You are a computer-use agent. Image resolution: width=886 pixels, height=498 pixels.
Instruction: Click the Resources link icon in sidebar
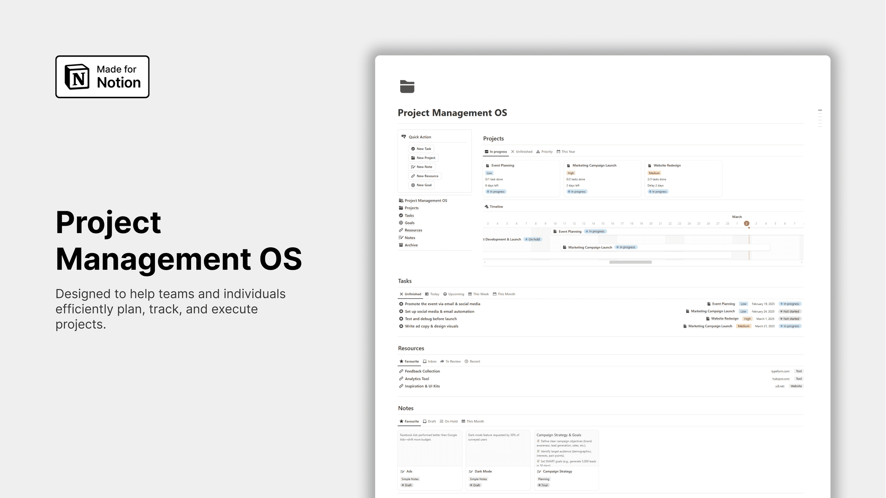[x=401, y=230]
